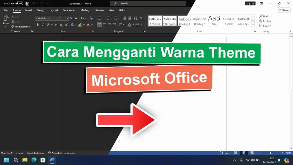Screen dimensions: 293x165
Task: Expand the Styles gallery more arrow
Action: click(253, 25)
